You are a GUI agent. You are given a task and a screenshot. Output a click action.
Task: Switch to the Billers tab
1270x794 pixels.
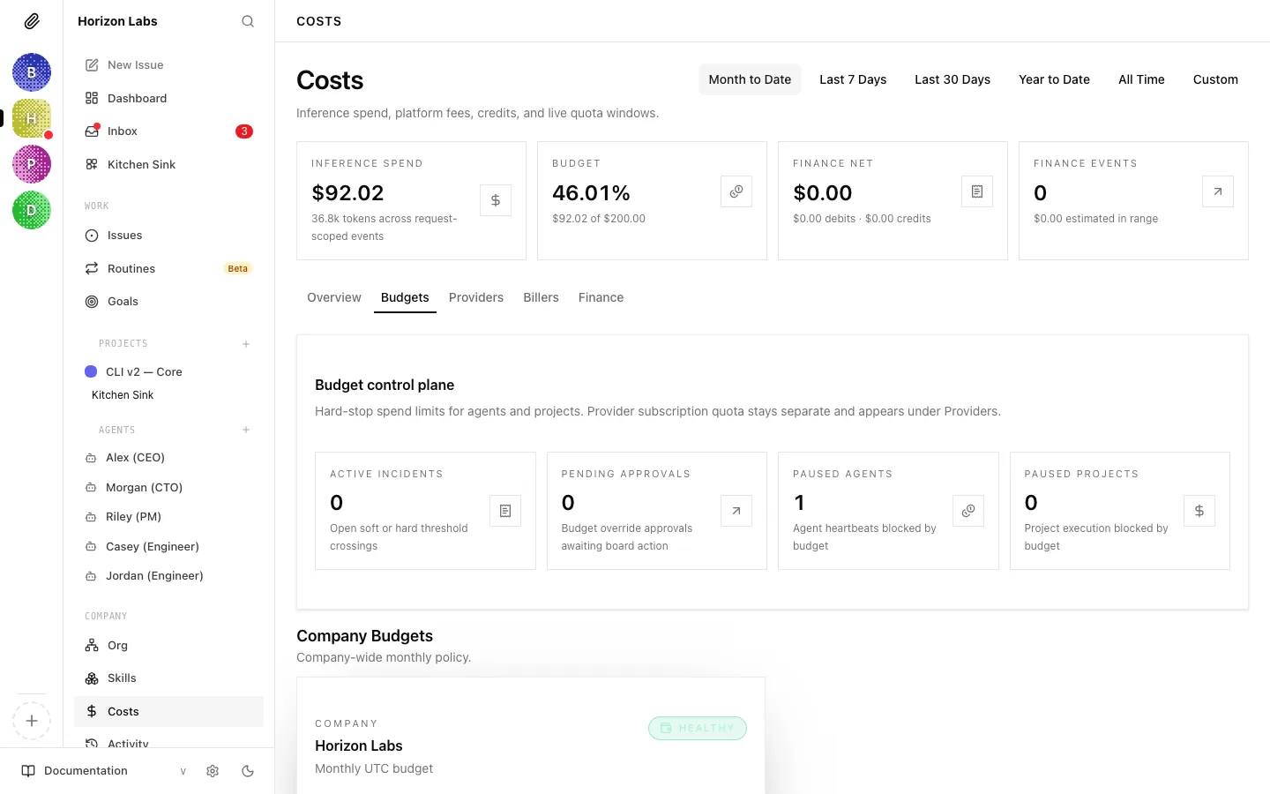pyautogui.click(x=541, y=298)
